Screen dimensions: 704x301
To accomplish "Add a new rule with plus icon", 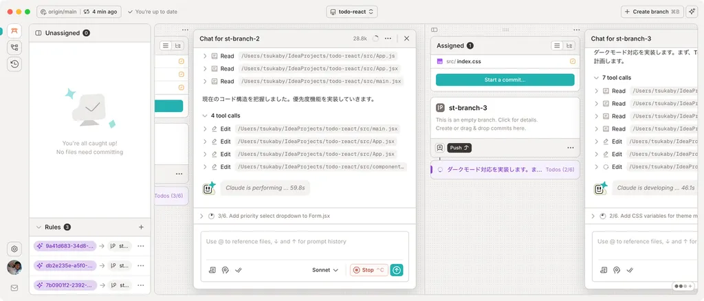I will tap(141, 227).
